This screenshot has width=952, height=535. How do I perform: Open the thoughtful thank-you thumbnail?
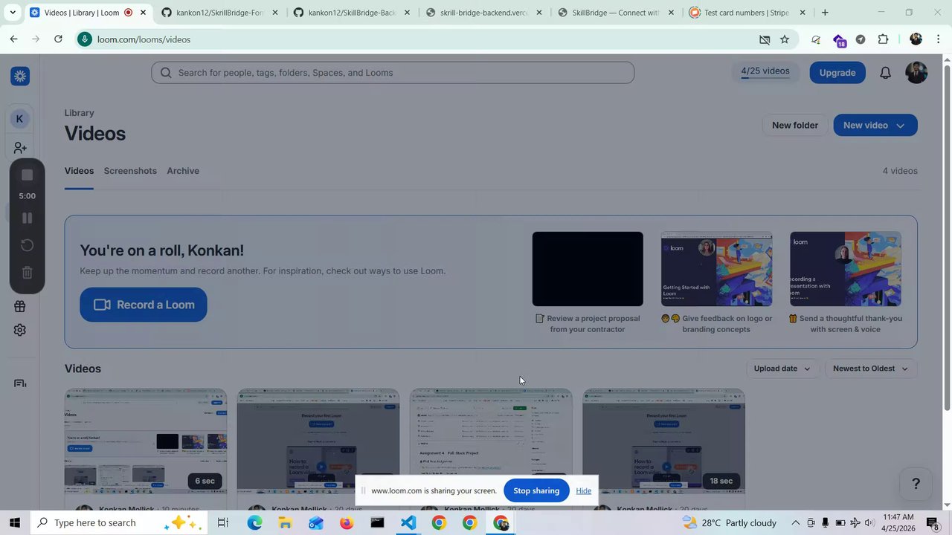(846, 269)
